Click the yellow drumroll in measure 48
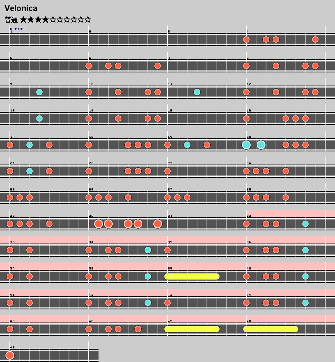Screen dimensions: 335x362 tap(271, 329)
